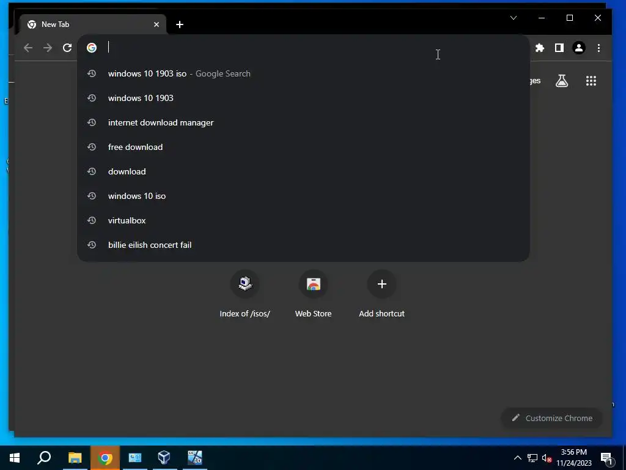Click the network tray icon
This screenshot has height=470, width=626.
click(x=532, y=458)
